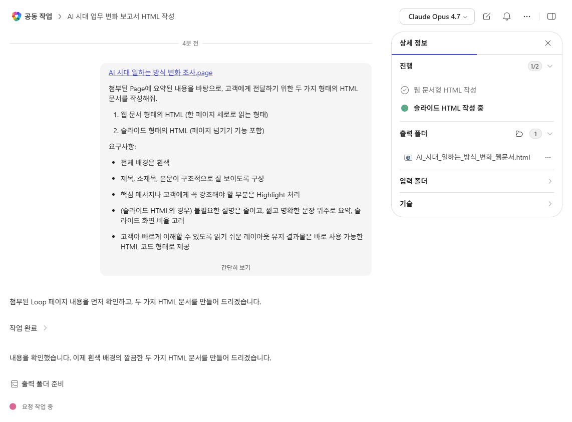
Task: Click the 전체 배경은 흰색 requirement line
Action: (x=145, y=162)
